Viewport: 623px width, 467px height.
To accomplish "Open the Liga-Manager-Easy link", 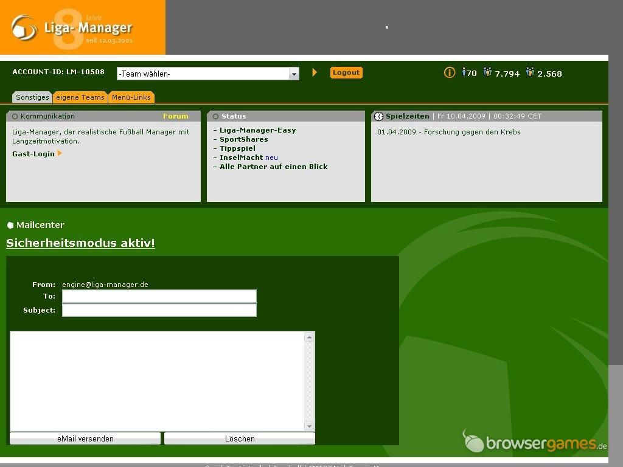I will [257, 130].
